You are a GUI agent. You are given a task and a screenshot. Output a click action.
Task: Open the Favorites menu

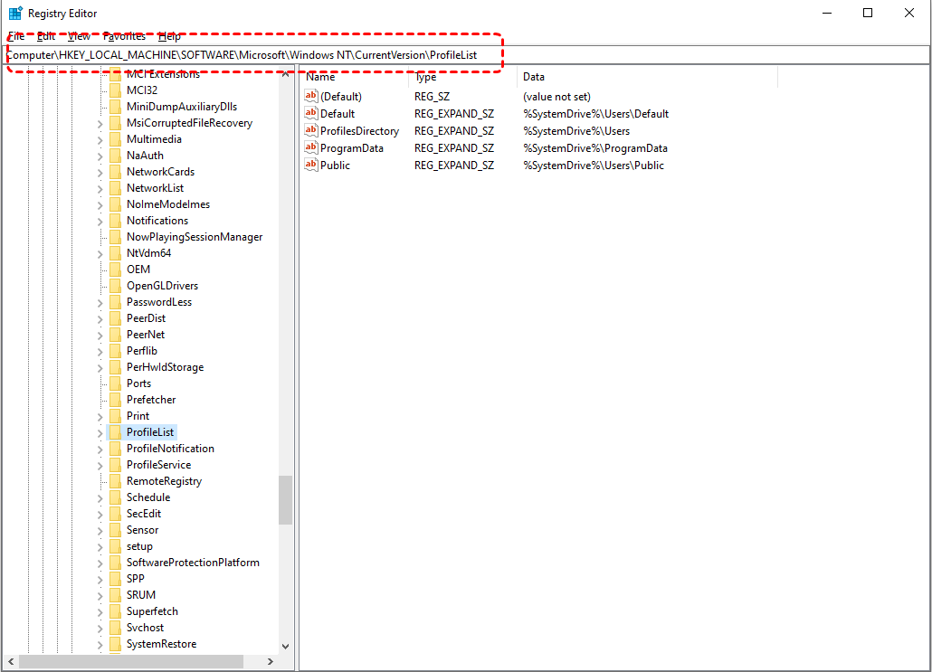pos(124,36)
